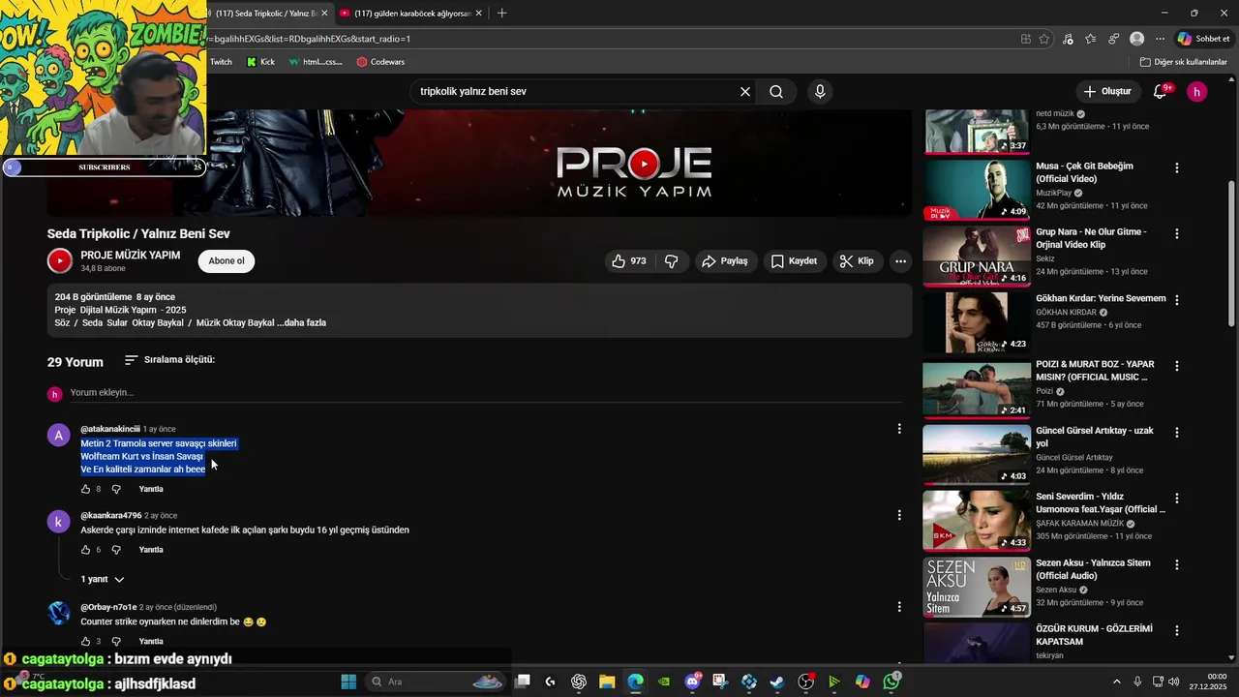The width and height of the screenshot is (1239, 697).
Task: Open options menu for @atakanakinciii comment
Action: coord(898,429)
